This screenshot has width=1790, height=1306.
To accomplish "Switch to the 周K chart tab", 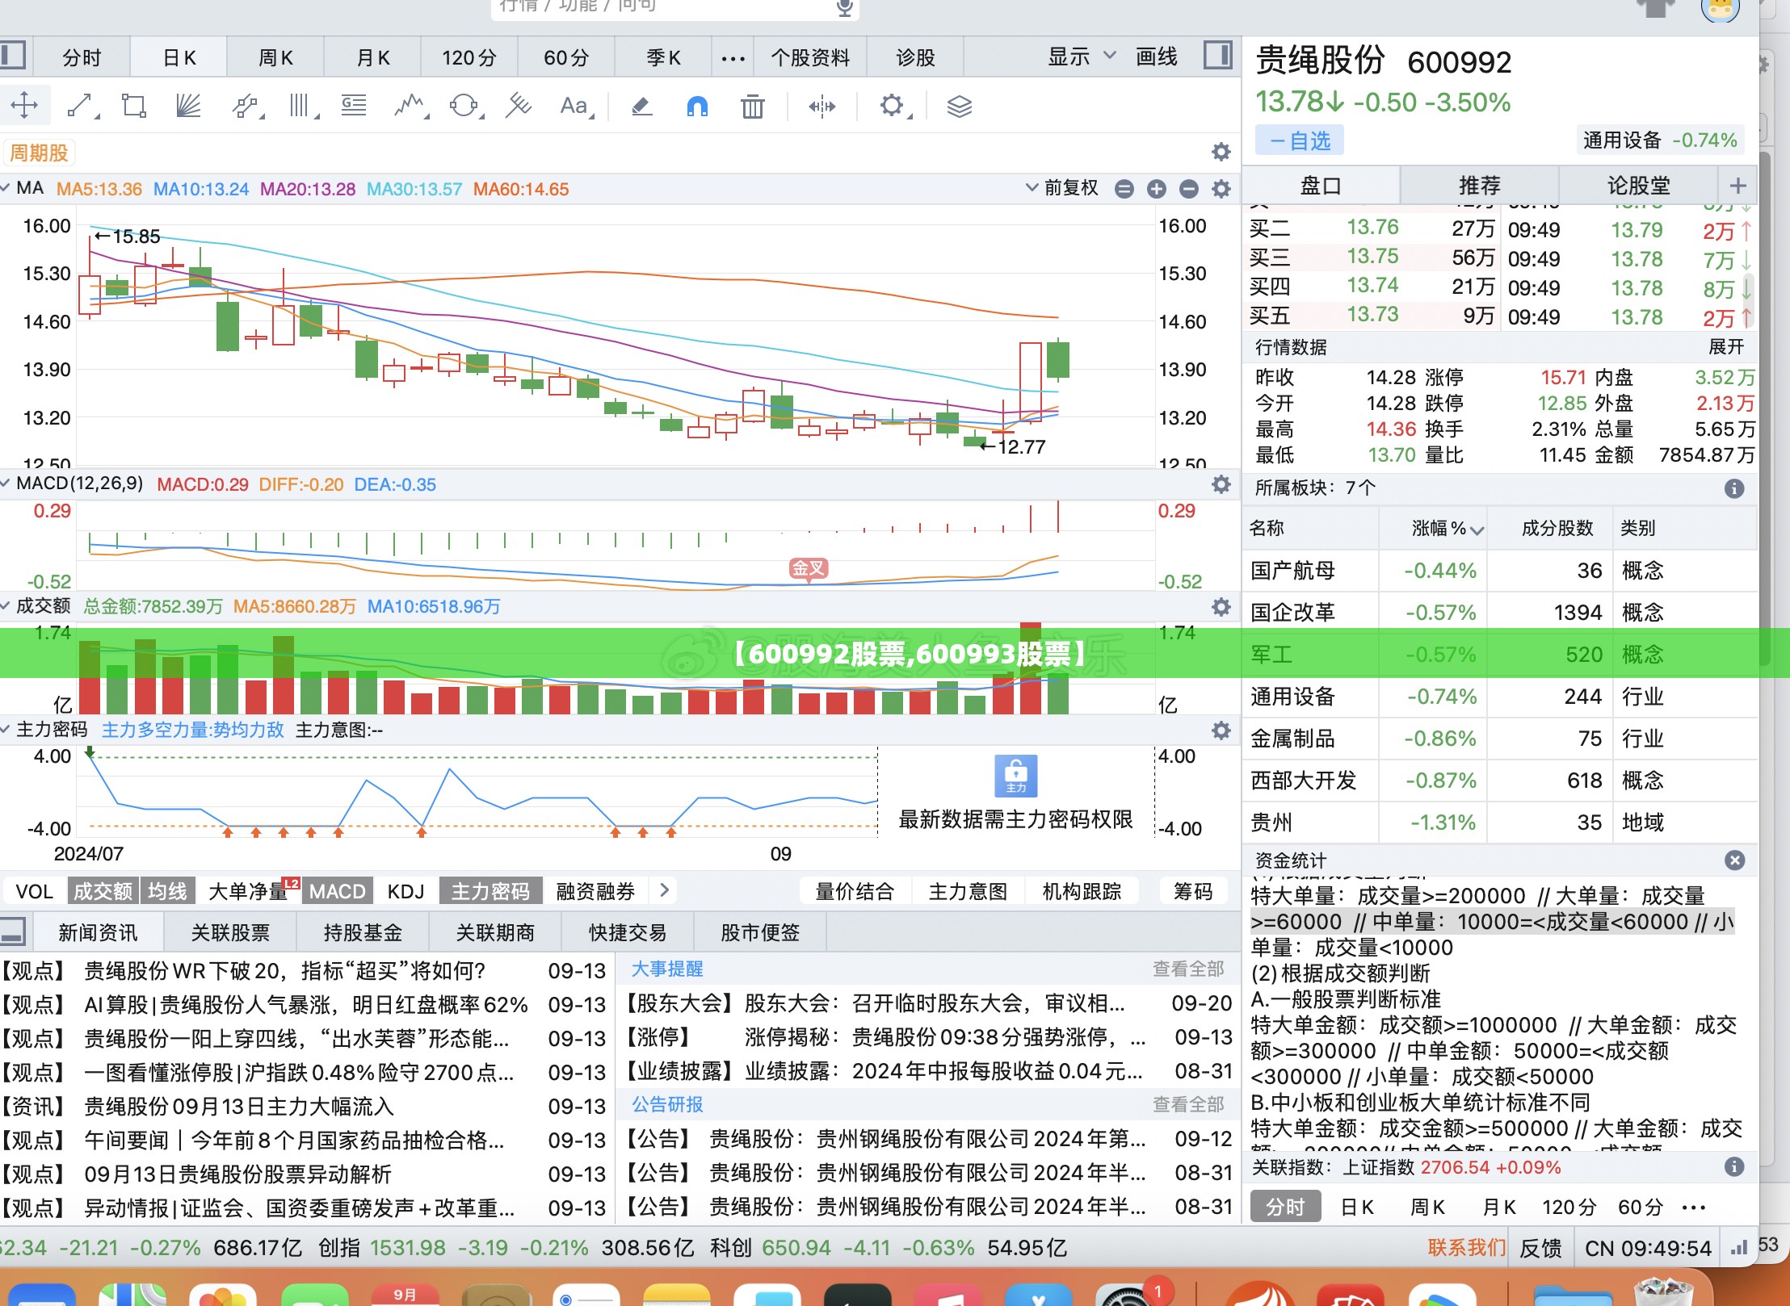I will pos(275,57).
